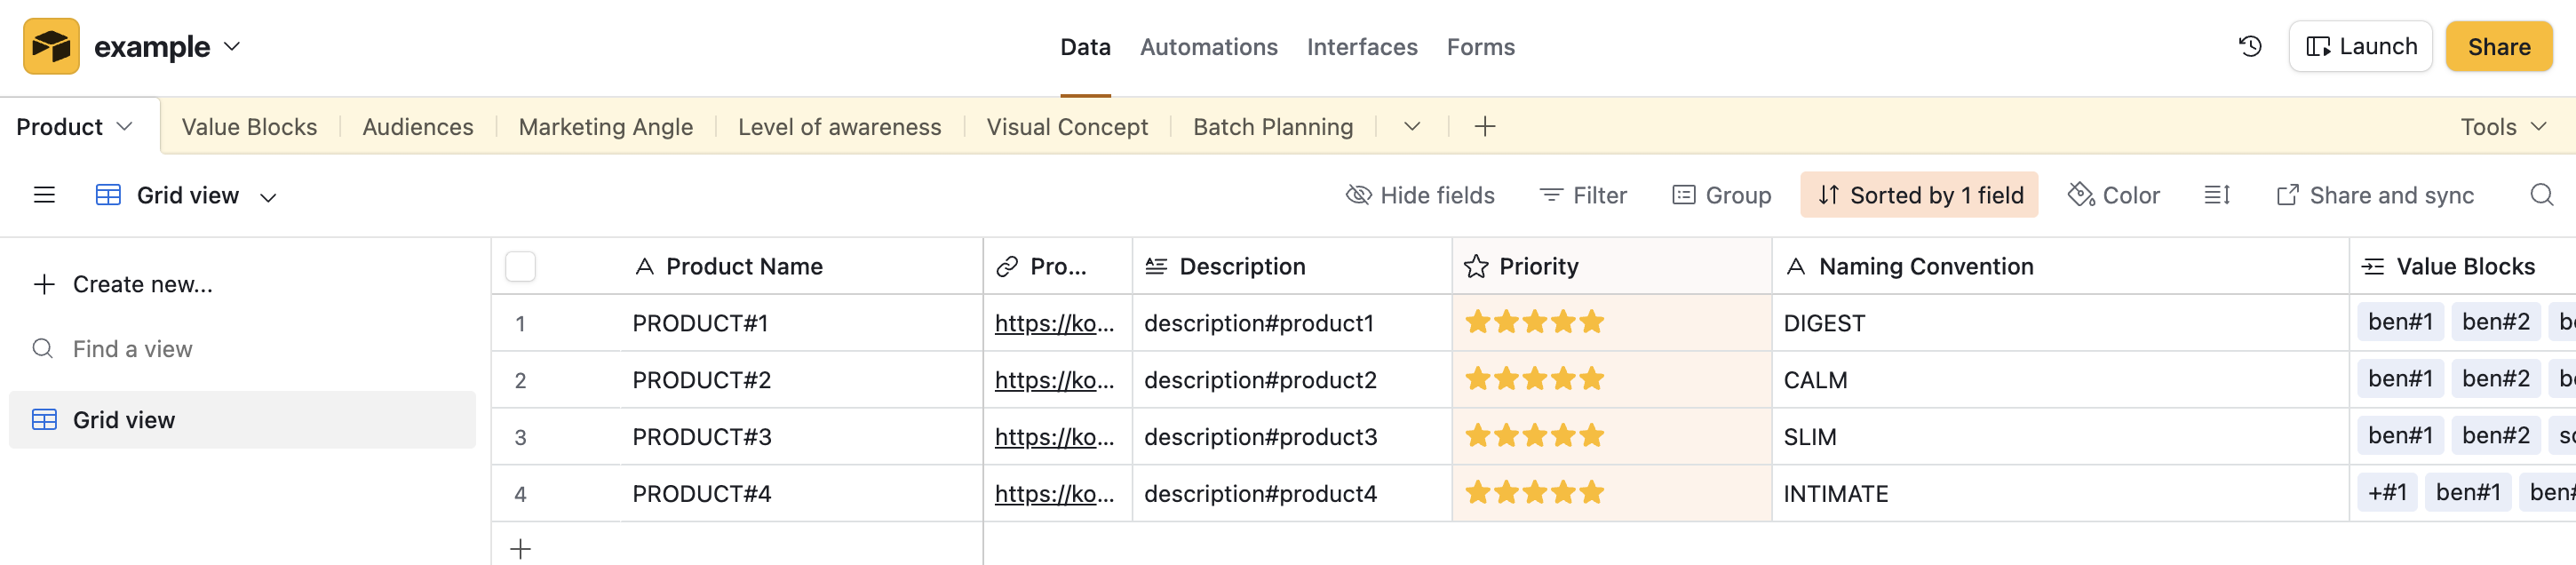
Task: Add a new row with plus icon
Action: click(x=520, y=548)
